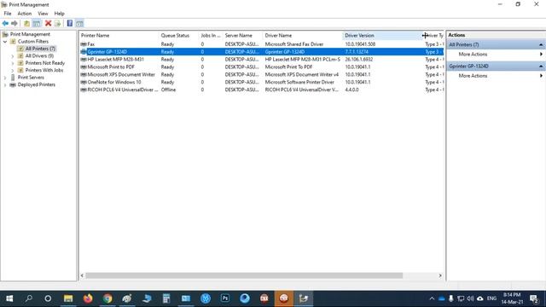The image size is (546, 307).
Task: Sort by Jobs In column header
Action: click(x=211, y=36)
